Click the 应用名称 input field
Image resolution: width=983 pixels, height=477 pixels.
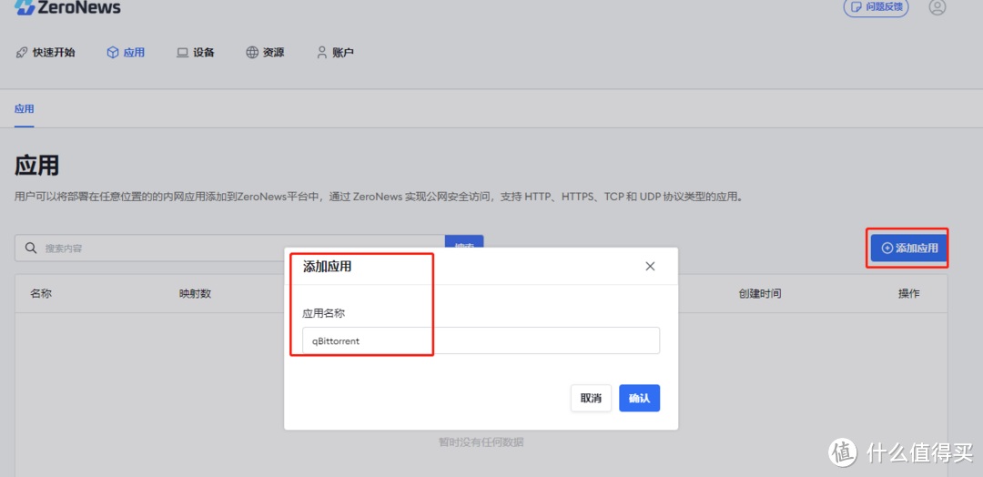coord(481,340)
